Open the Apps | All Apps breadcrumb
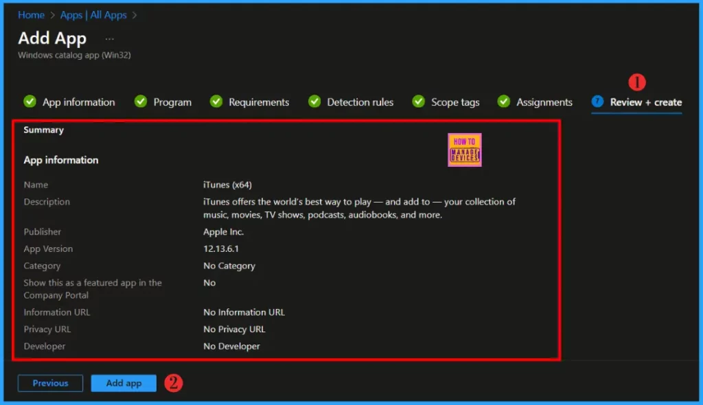Viewport: 703px width, 405px height. [x=93, y=15]
